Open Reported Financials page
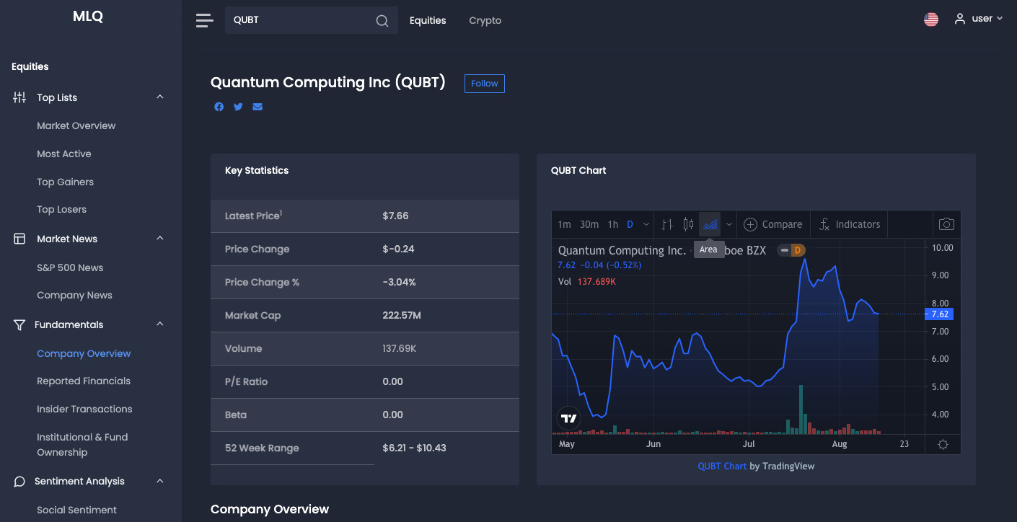 point(84,381)
